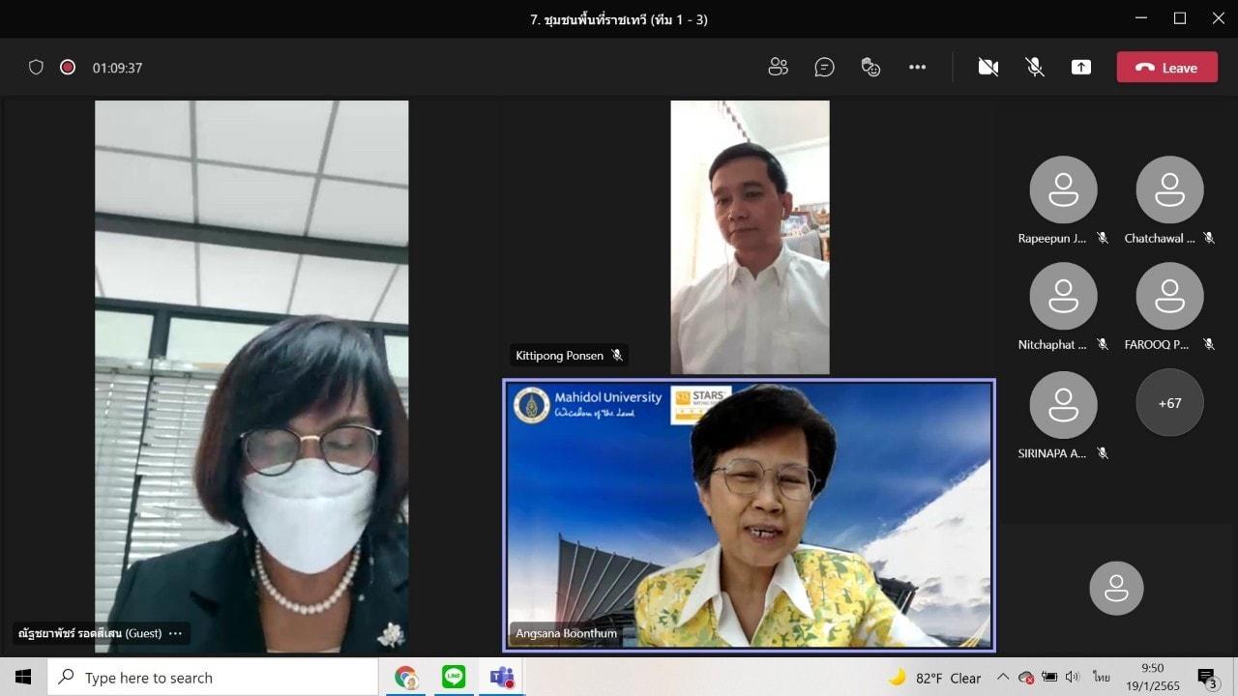Image resolution: width=1238 pixels, height=696 pixels.
Task: Show the meeting chat
Action: click(x=824, y=67)
